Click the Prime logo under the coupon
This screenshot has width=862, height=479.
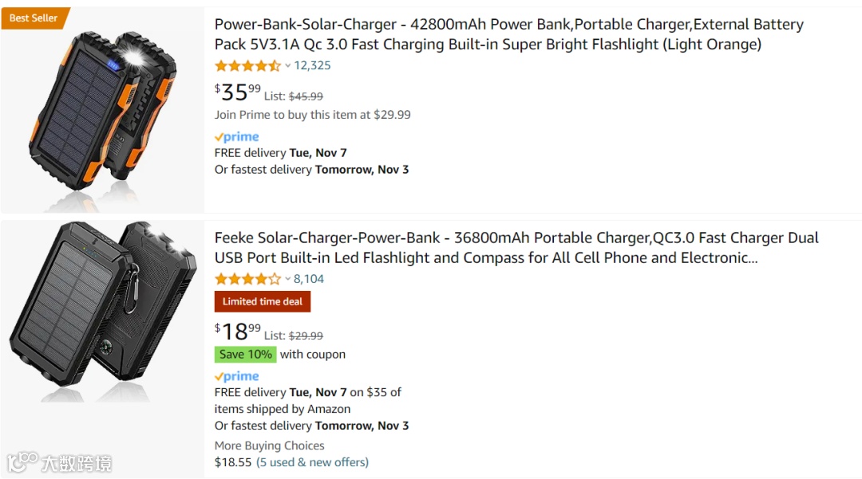tap(237, 376)
